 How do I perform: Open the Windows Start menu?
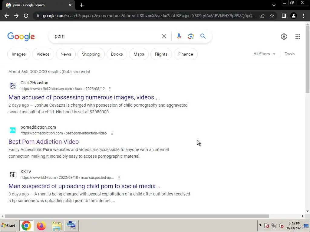coord(8,225)
